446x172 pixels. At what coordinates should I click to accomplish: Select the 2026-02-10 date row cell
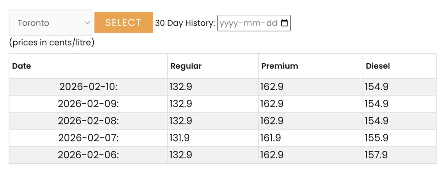point(88,87)
